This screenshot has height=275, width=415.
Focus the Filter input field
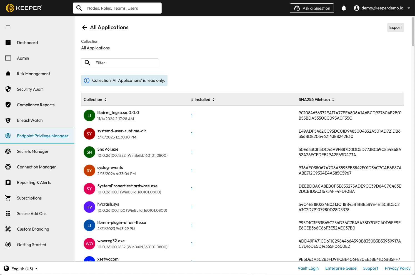[125, 63]
